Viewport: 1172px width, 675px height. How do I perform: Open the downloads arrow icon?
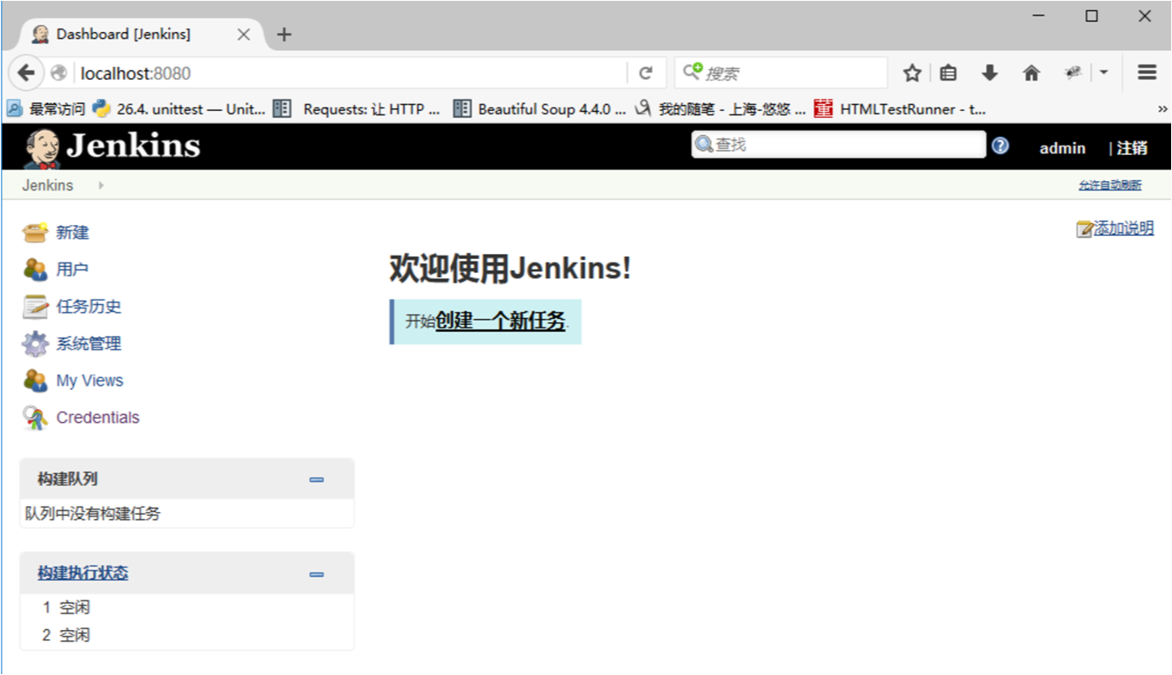click(x=990, y=74)
